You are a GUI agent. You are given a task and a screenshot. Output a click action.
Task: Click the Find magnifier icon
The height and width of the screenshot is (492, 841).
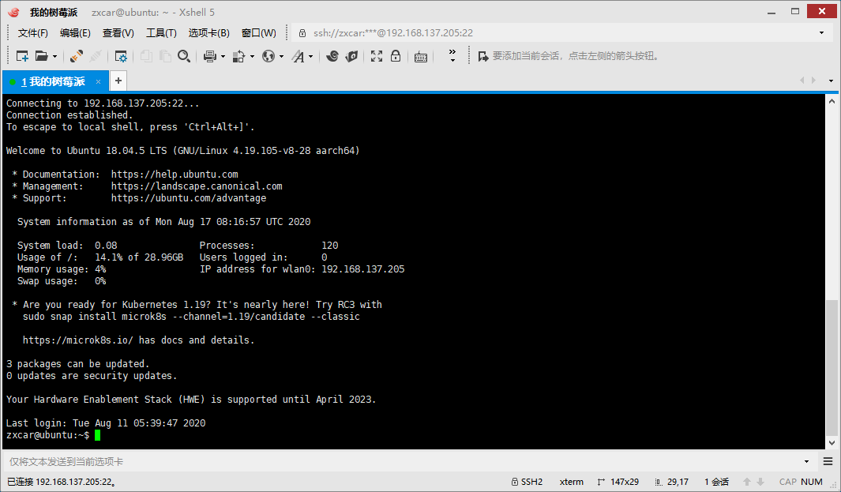(x=184, y=56)
